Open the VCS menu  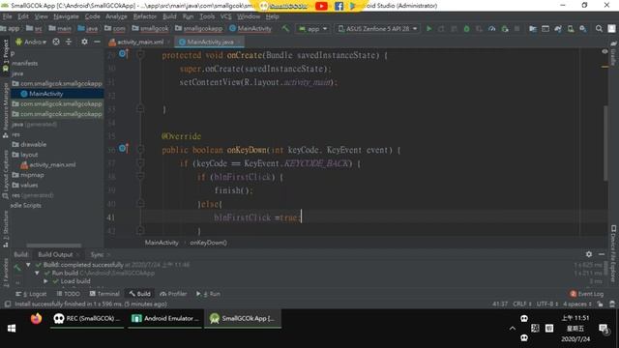(x=225, y=16)
